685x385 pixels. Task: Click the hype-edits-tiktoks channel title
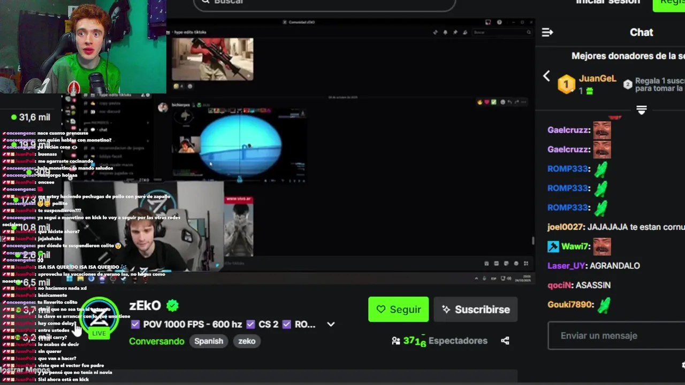[x=190, y=32]
